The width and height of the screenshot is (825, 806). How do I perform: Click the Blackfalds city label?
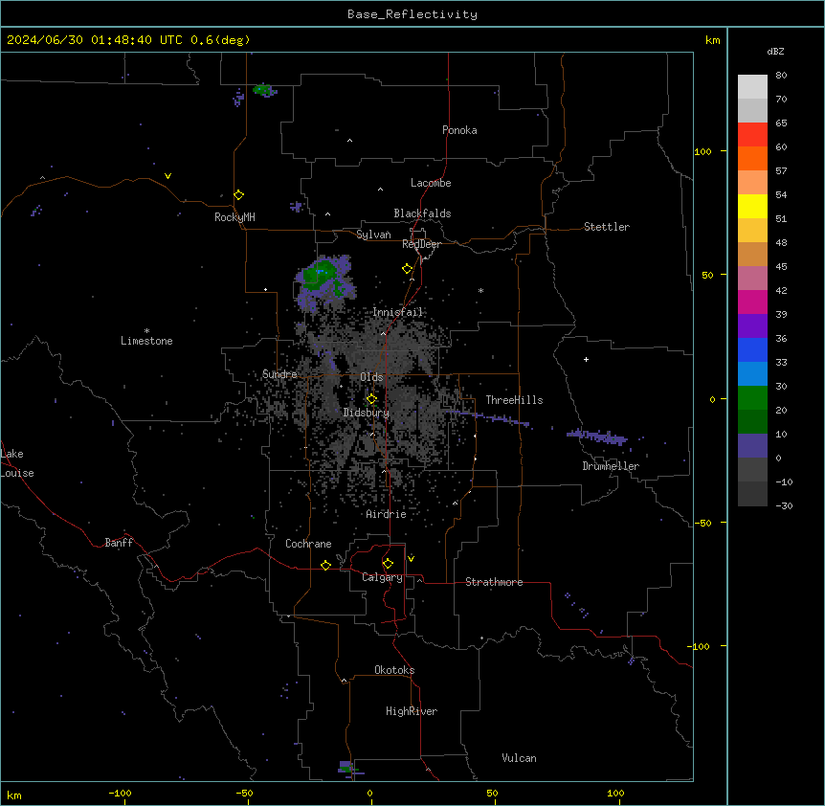[x=422, y=213]
